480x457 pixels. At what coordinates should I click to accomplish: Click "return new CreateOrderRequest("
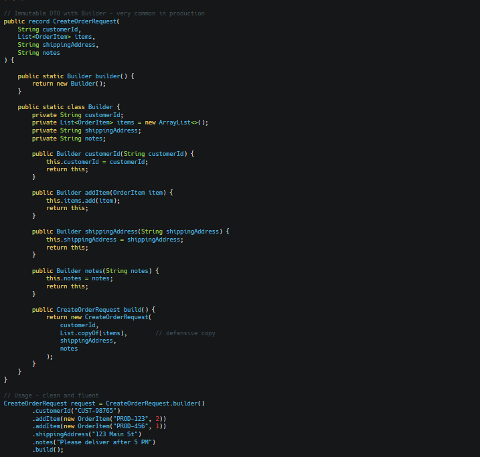[x=99, y=317]
